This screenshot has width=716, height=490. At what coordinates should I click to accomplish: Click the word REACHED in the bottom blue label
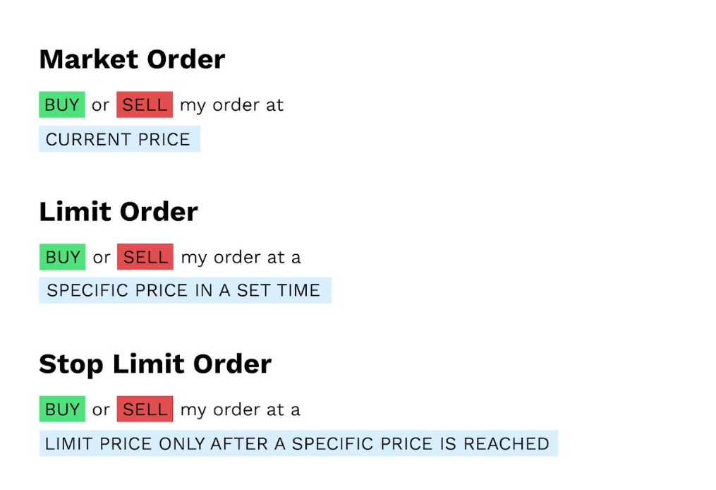[506, 444]
